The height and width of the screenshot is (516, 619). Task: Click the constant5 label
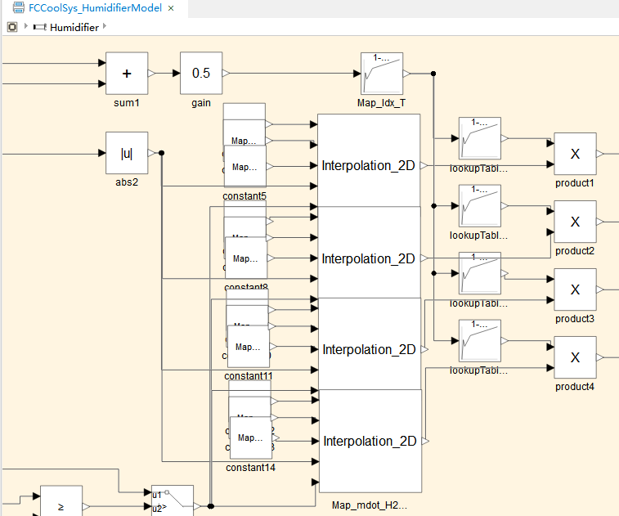tap(244, 195)
